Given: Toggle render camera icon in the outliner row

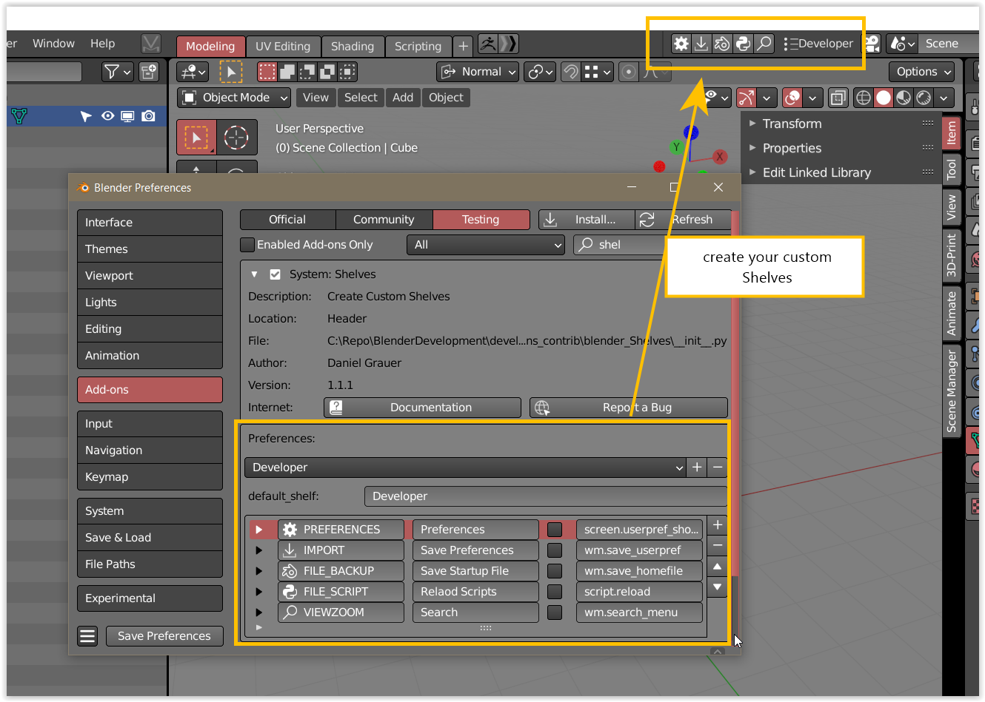Looking at the screenshot, I should pos(149,116).
